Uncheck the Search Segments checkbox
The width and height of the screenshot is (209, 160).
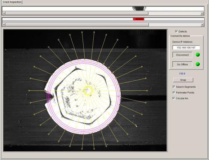[x=174, y=87]
